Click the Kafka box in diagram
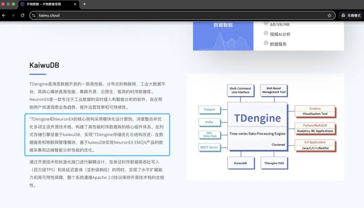Viewport: 364px width, 208px height. click(209, 122)
